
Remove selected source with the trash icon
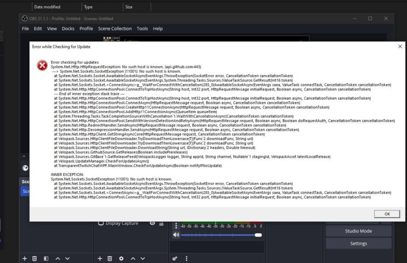click(110, 259)
